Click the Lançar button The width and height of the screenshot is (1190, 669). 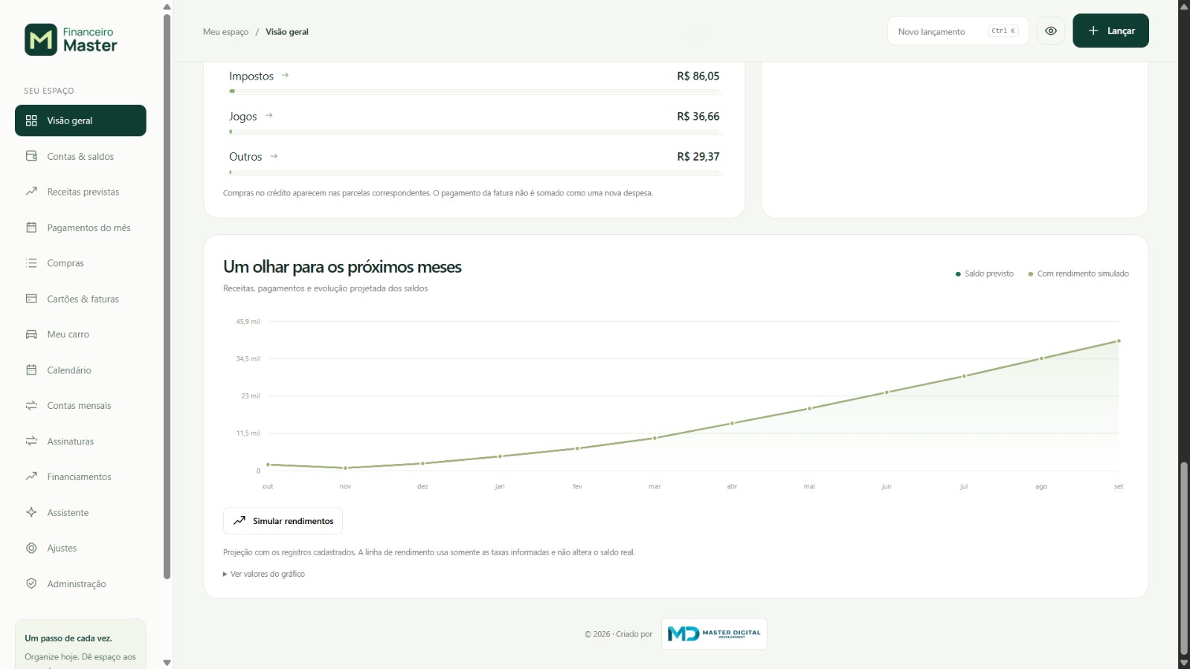click(x=1110, y=30)
